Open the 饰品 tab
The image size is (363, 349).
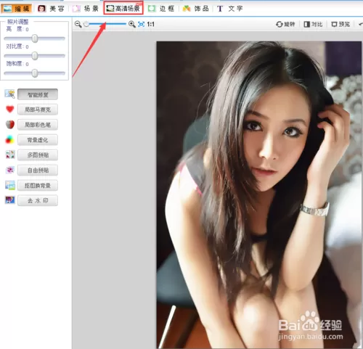(195, 9)
